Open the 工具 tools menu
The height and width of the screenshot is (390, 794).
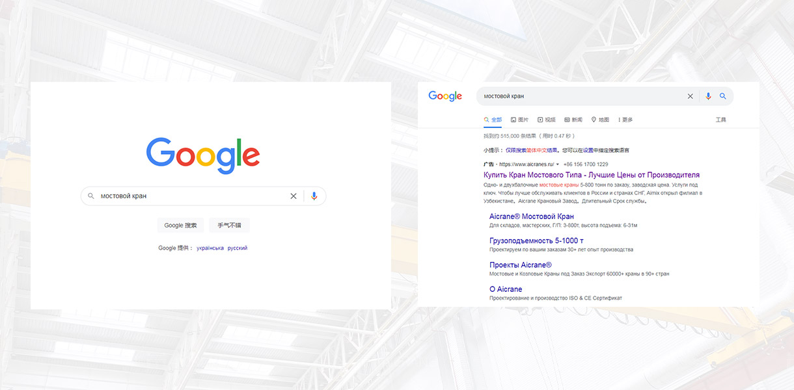click(x=720, y=120)
